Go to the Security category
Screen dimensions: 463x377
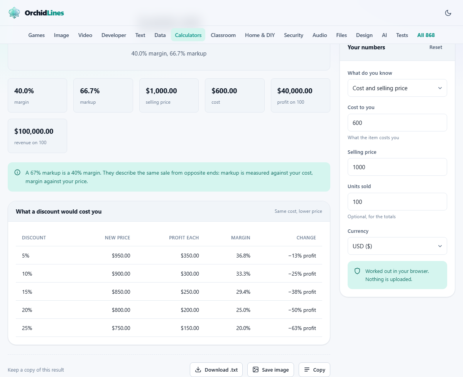(294, 35)
